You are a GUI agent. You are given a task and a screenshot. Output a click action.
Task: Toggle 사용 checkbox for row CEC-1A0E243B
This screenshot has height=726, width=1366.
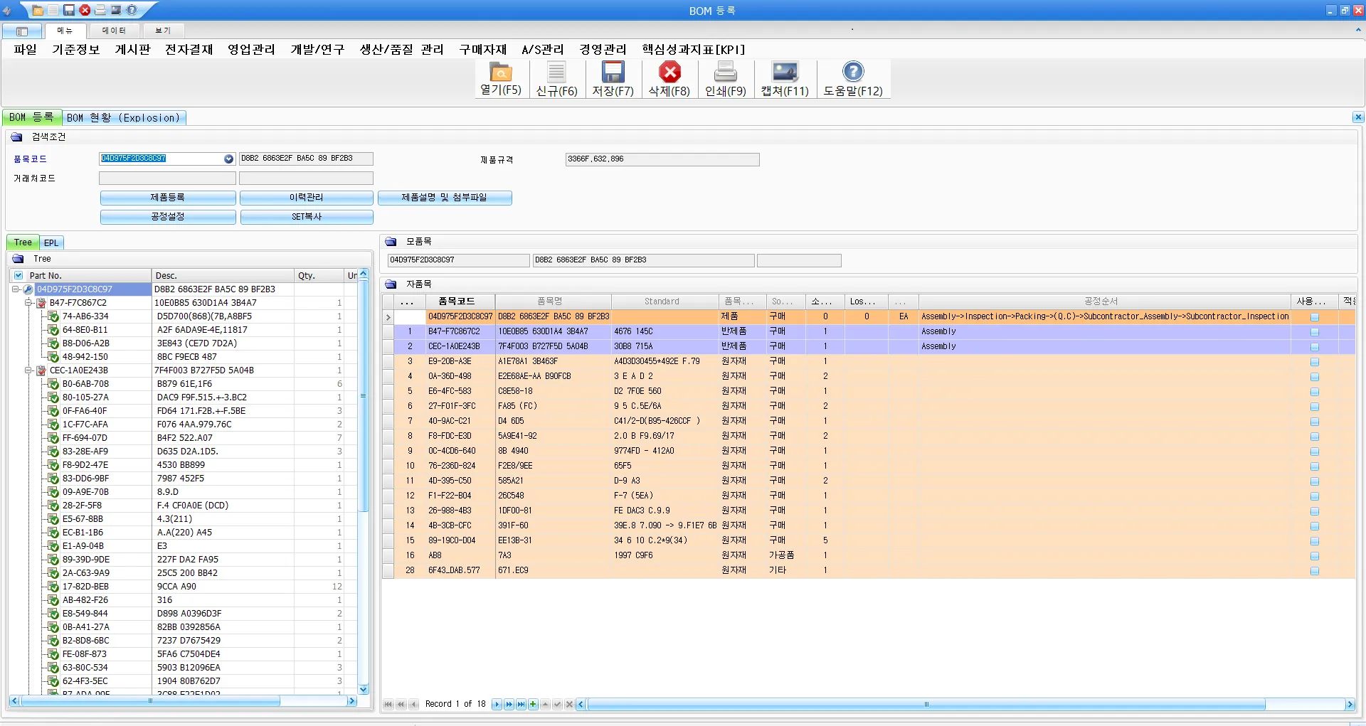tap(1314, 347)
